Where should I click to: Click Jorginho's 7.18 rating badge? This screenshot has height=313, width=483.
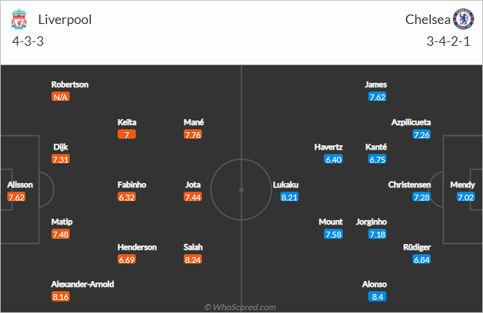[378, 235]
